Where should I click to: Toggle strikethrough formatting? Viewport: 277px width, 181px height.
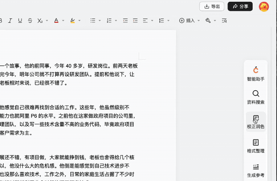tap(30, 21)
